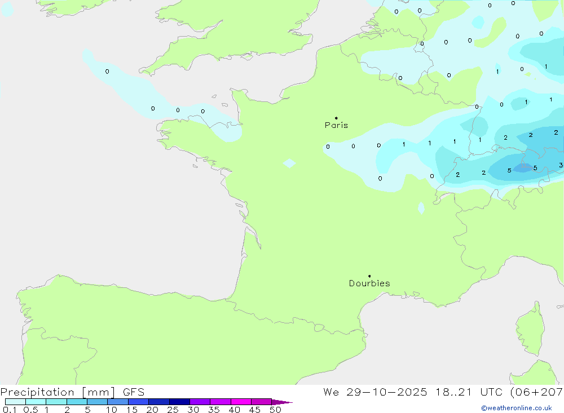The height and width of the screenshot is (413, 564).
Task: Pick the legend swatch between 25 and 30
Action: [179, 402]
